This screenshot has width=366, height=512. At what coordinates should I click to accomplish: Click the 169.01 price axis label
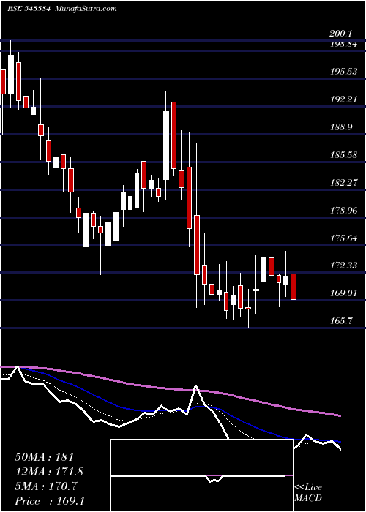[343, 293]
